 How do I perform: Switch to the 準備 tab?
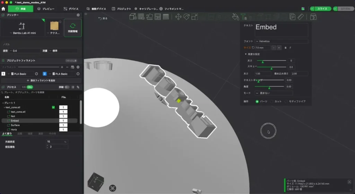coord(20,9)
